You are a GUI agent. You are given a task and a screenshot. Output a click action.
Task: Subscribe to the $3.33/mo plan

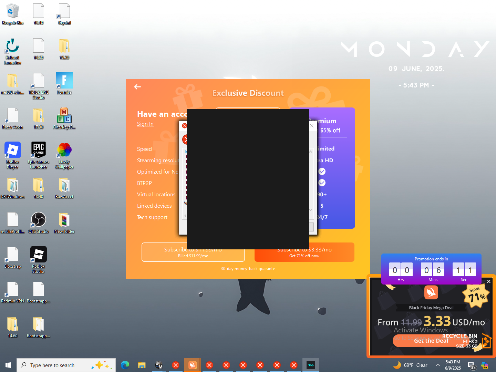(x=304, y=252)
